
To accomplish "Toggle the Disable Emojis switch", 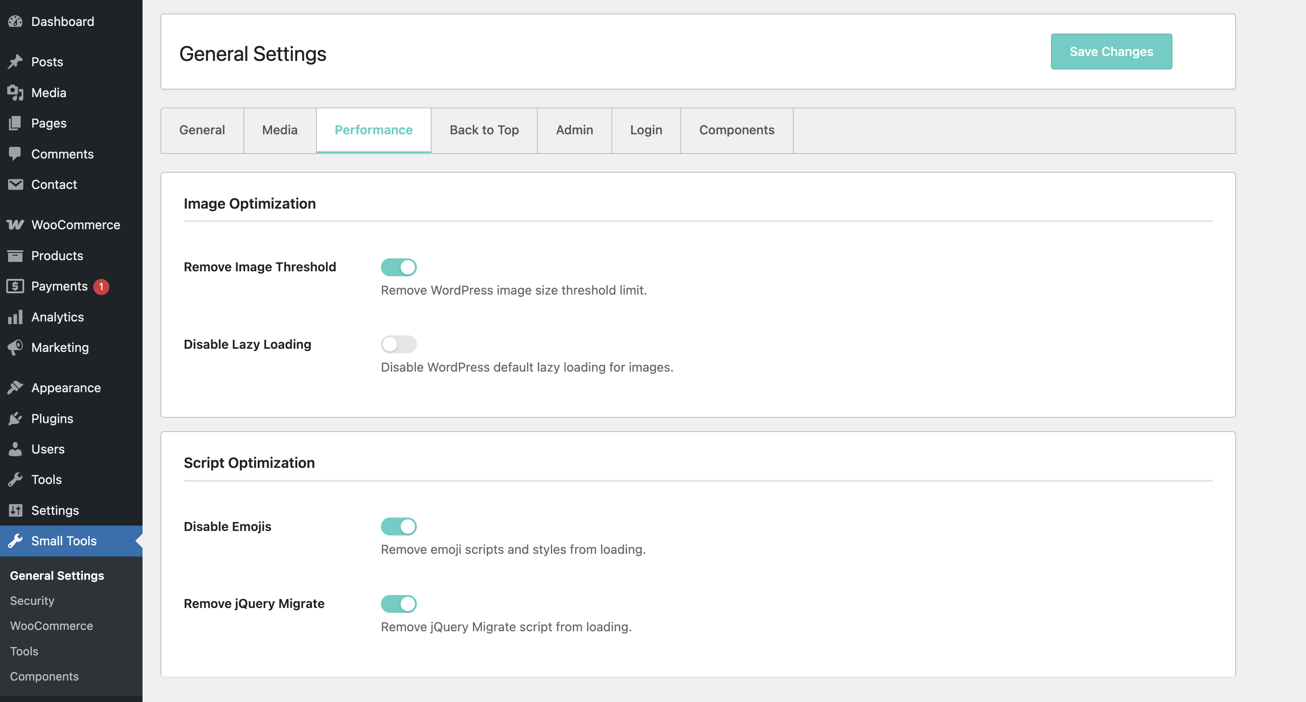I will 398,526.
